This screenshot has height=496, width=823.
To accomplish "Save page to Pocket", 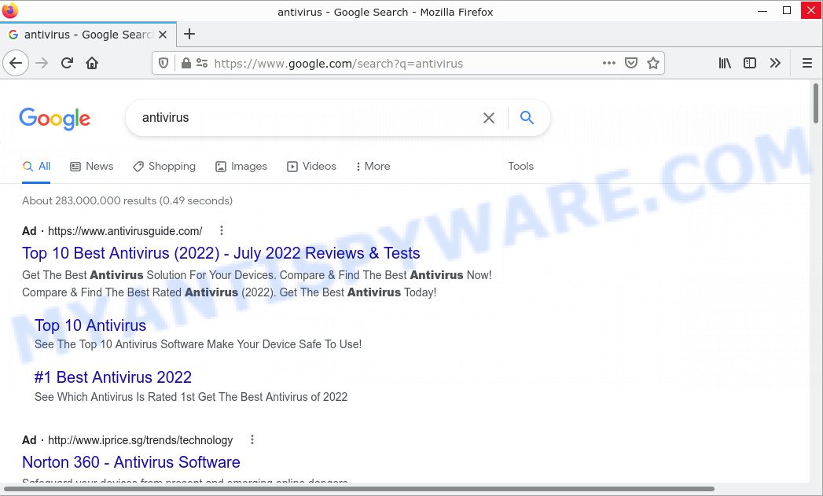I will (x=631, y=63).
